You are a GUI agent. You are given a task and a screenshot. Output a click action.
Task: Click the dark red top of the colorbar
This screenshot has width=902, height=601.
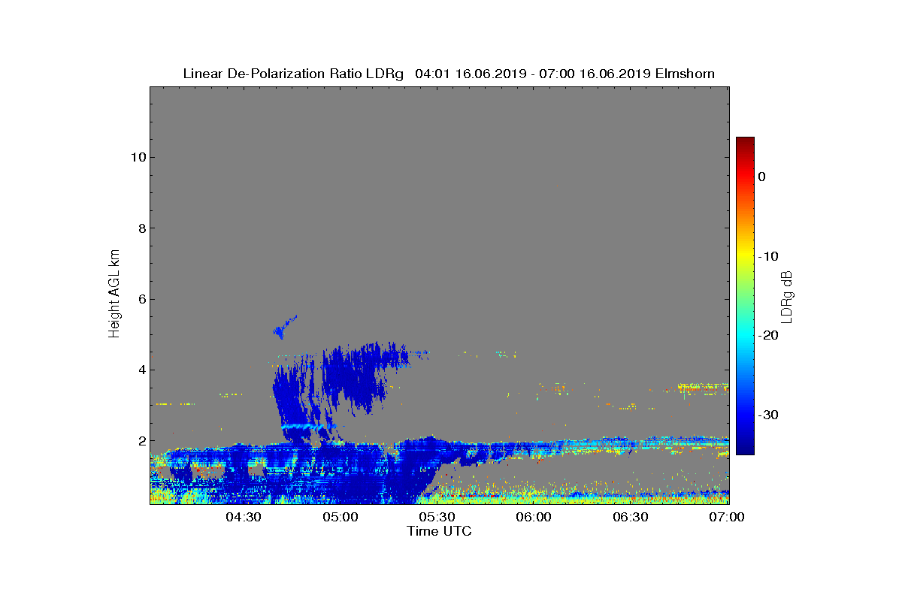pyautogui.click(x=745, y=141)
